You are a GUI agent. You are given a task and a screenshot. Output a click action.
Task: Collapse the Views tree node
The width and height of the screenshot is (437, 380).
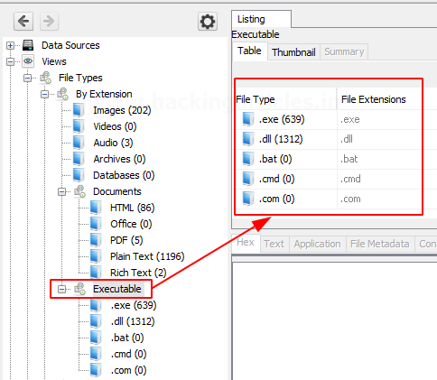tap(10, 61)
